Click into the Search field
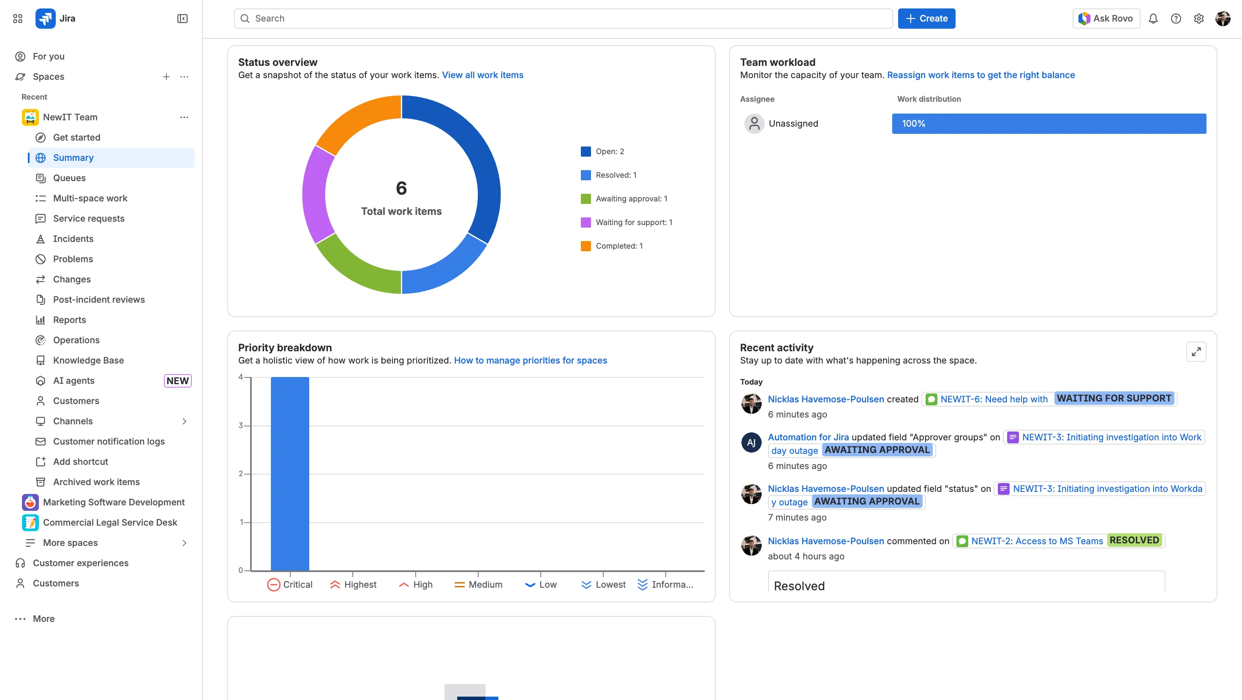 (562, 18)
